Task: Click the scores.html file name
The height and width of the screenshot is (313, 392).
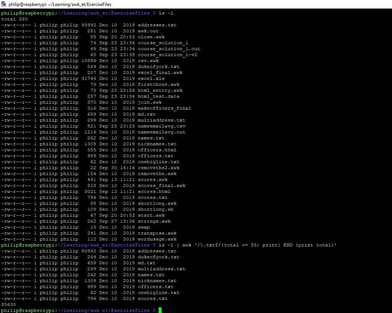Action: 154,192
